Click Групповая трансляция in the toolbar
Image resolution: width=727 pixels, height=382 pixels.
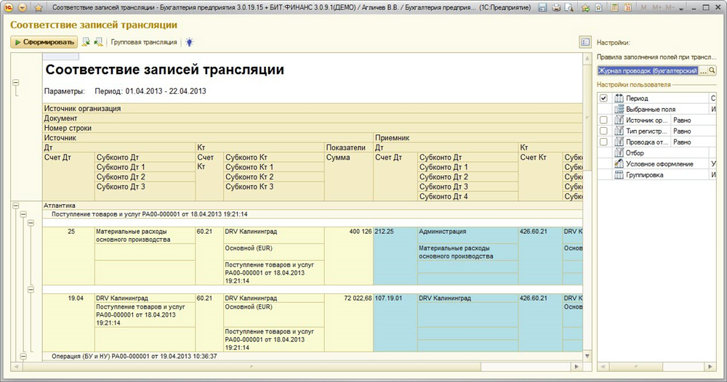pos(143,42)
